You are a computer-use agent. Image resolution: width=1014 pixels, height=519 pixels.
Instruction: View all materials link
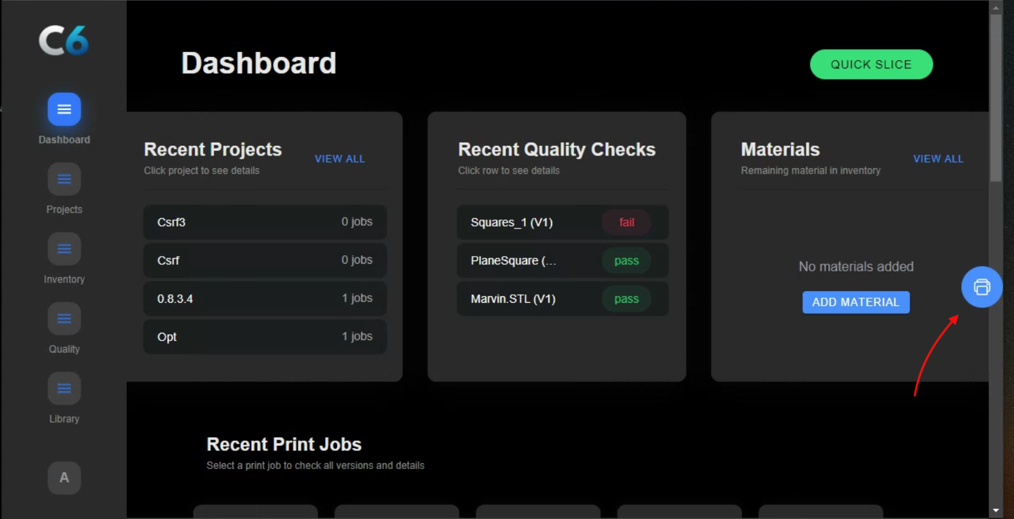[x=938, y=159]
